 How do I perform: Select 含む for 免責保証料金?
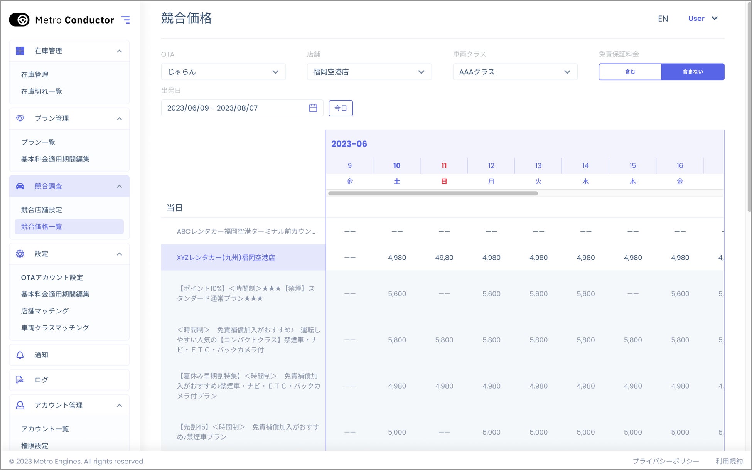pyautogui.click(x=630, y=72)
